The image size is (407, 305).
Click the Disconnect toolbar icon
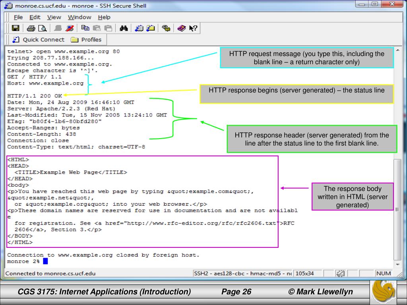70,28
